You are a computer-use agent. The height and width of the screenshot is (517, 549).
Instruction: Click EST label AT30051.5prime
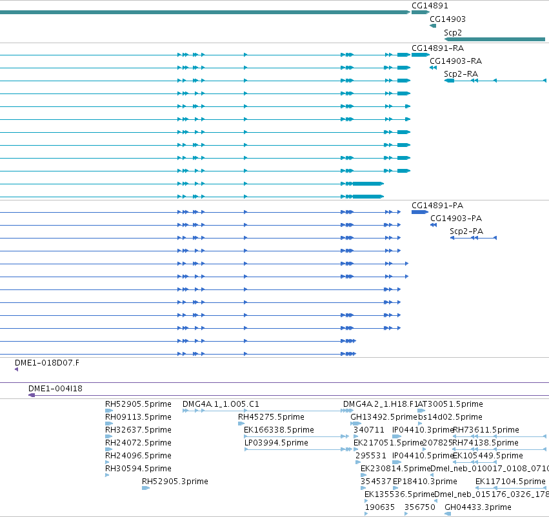click(x=450, y=404)
